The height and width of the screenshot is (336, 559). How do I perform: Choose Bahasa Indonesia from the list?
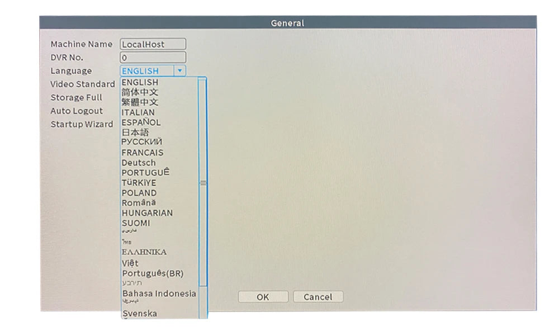pos(159,294)
